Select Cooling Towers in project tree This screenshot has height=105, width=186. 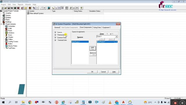tap(13, 41)
